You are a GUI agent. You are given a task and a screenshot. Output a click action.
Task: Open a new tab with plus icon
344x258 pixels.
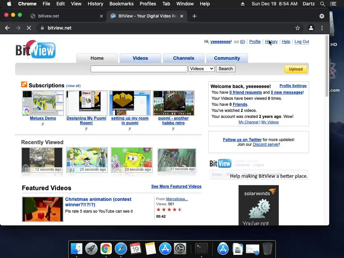(195, 16)
